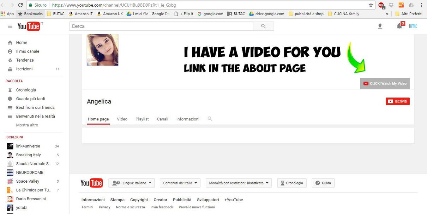Reload the page with refresh icon

[20, 5]
